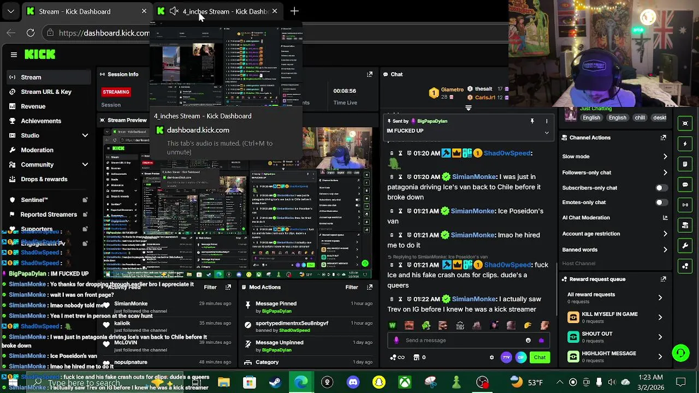Click Filter in the Activity Feed panel
The height and width of the screenshot is (393, 699).
pyautogui.click(x=210, y=287)
